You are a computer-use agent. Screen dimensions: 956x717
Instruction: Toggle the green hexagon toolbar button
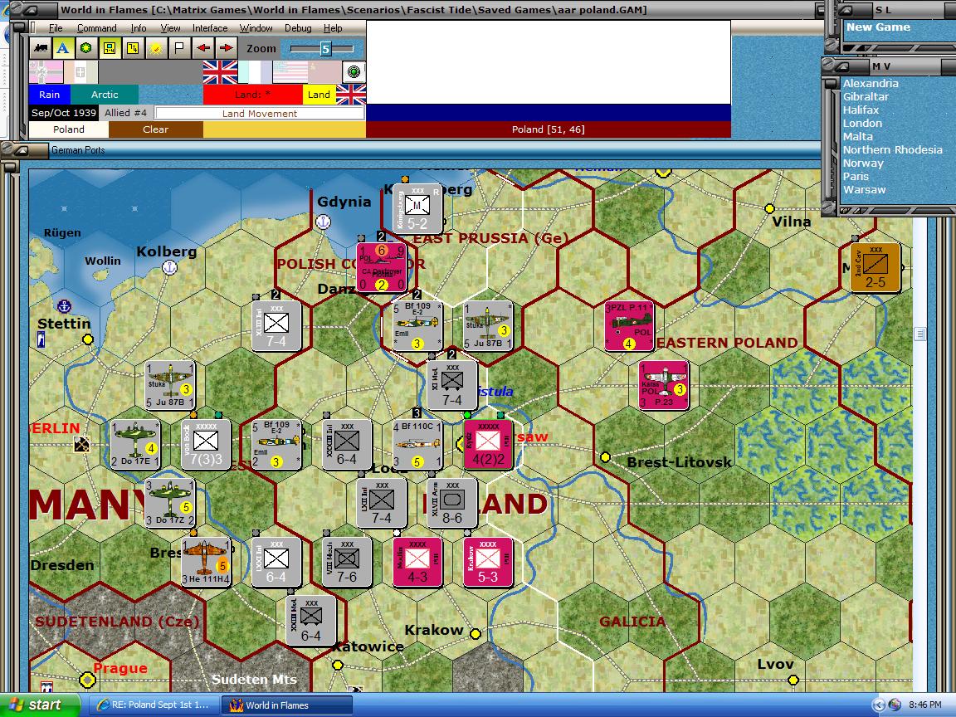[x=86, y=47]
